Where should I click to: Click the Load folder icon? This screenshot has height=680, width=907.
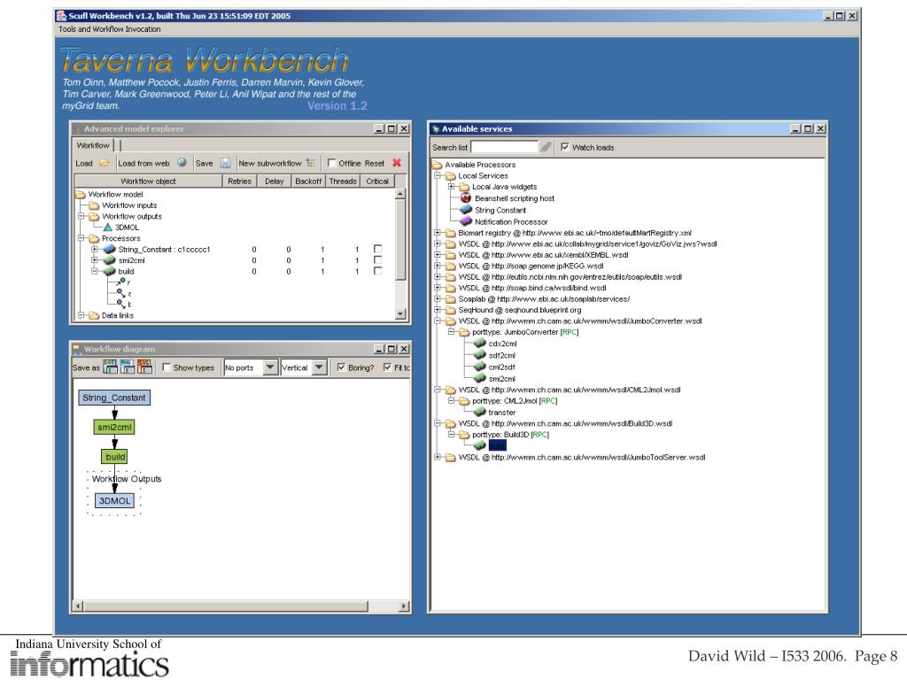click(105, 163)
